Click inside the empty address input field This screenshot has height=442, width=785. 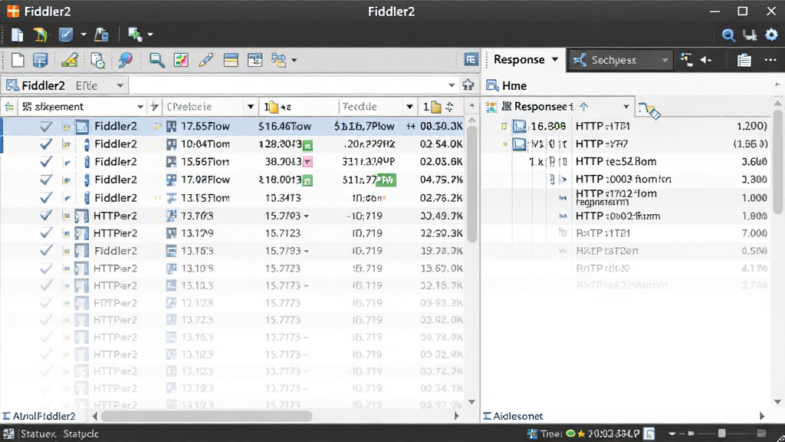(291, 85)
